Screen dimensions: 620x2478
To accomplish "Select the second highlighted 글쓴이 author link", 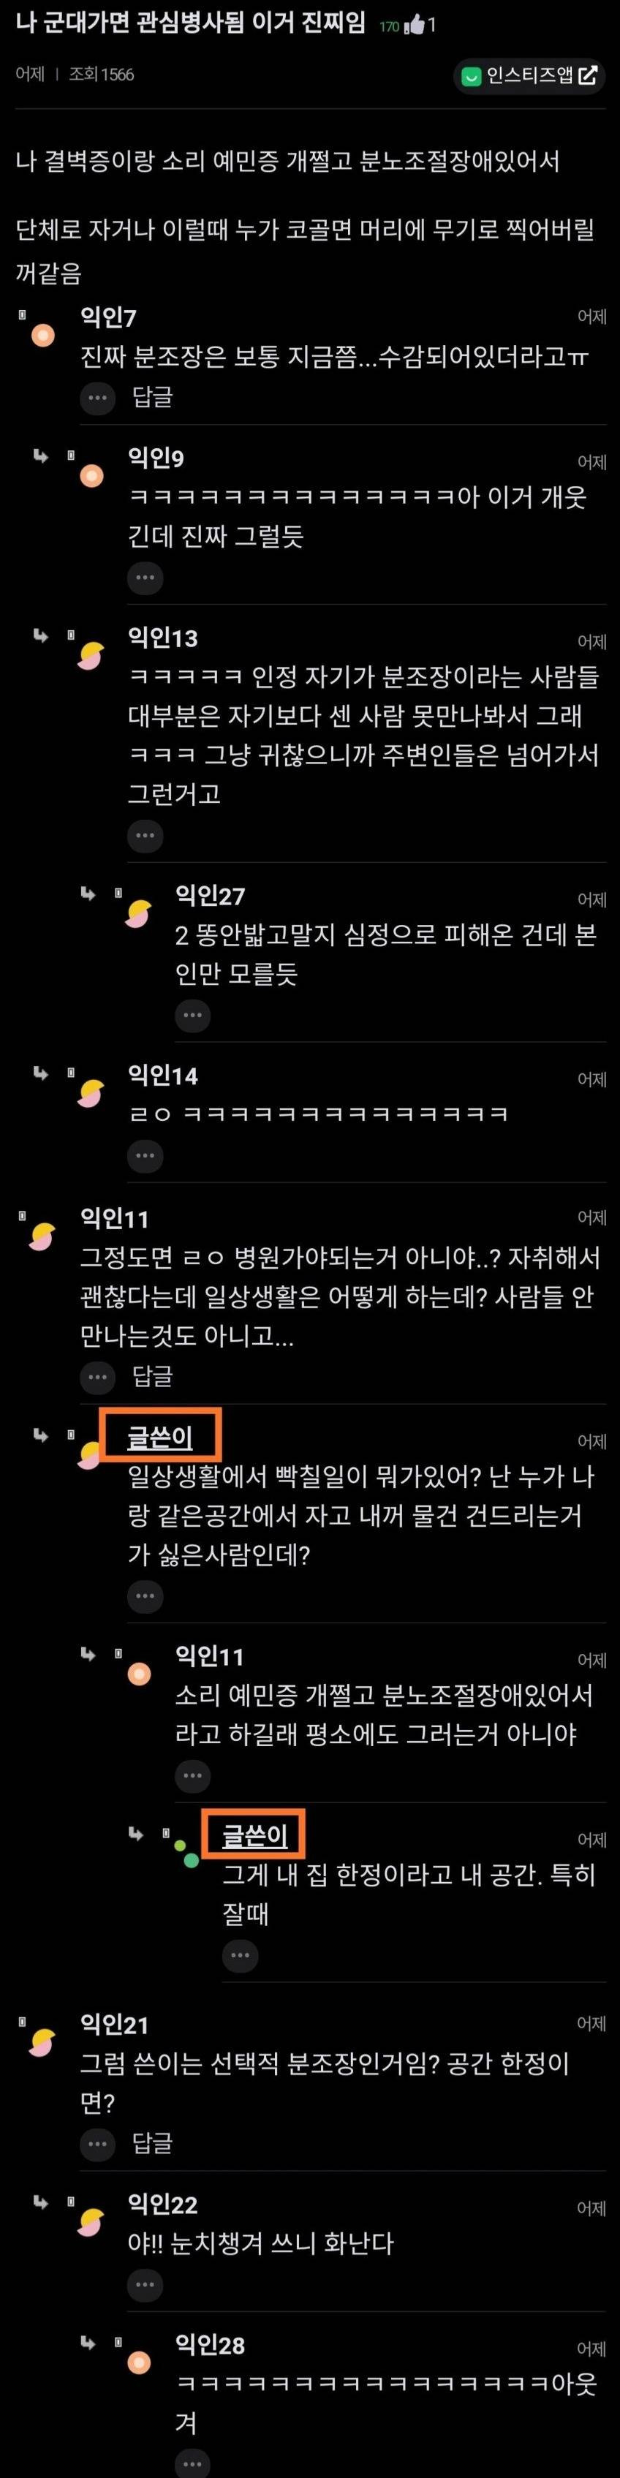I will click(254, 1836).
